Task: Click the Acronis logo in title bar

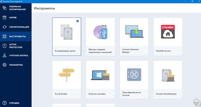Action: (x=1, y=1)
